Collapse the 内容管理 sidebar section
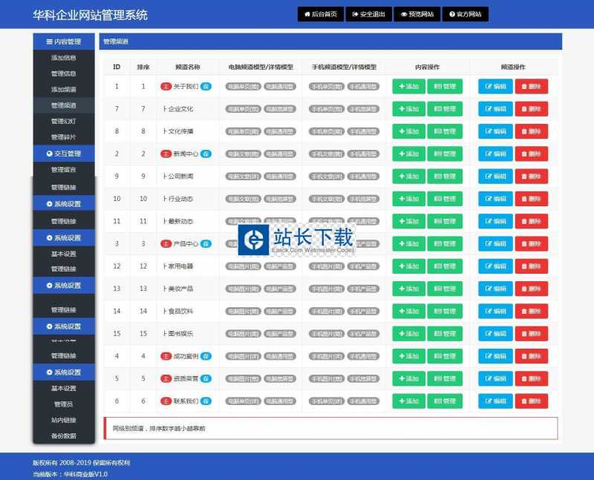 64,42
